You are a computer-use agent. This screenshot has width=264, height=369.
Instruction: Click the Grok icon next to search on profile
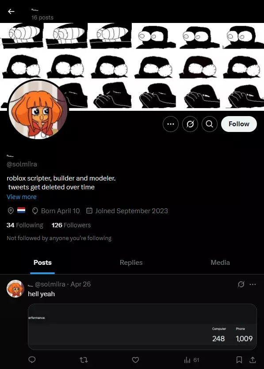190,124
